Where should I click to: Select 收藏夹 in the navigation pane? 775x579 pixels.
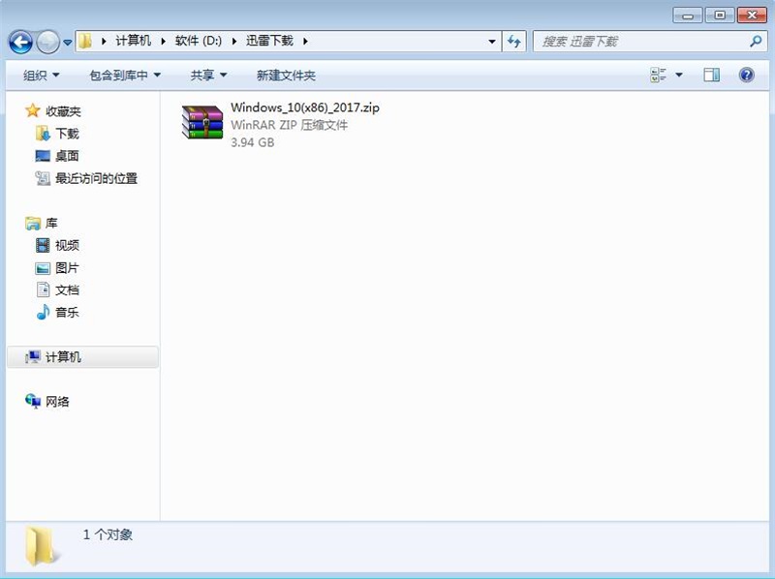click(63, 111)
